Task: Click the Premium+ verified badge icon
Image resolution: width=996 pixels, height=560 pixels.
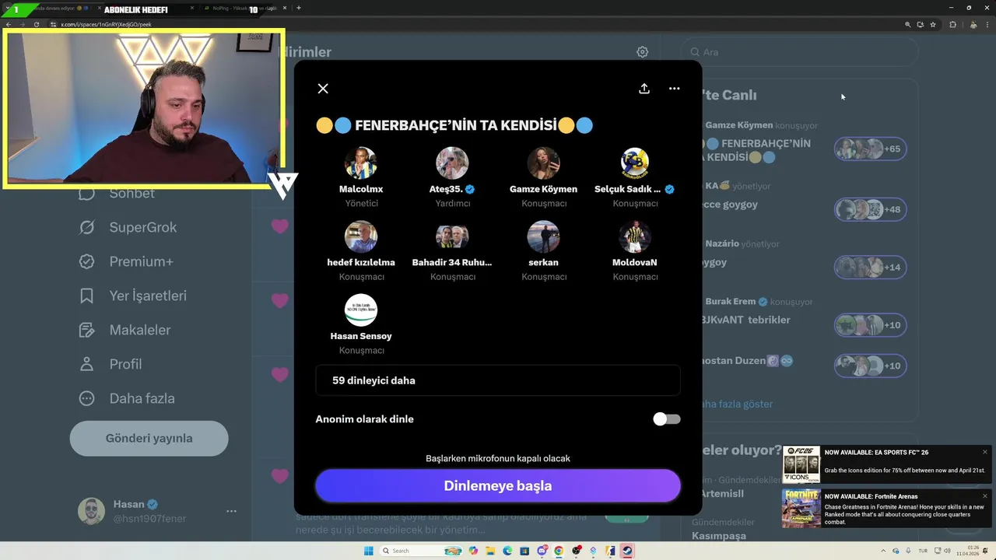Action: point(87,261)
